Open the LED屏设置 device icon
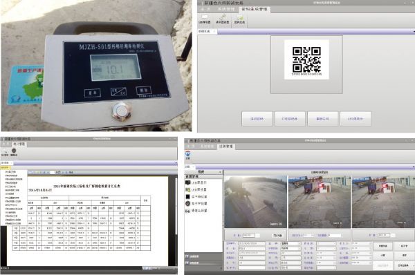 pos(187,190)
